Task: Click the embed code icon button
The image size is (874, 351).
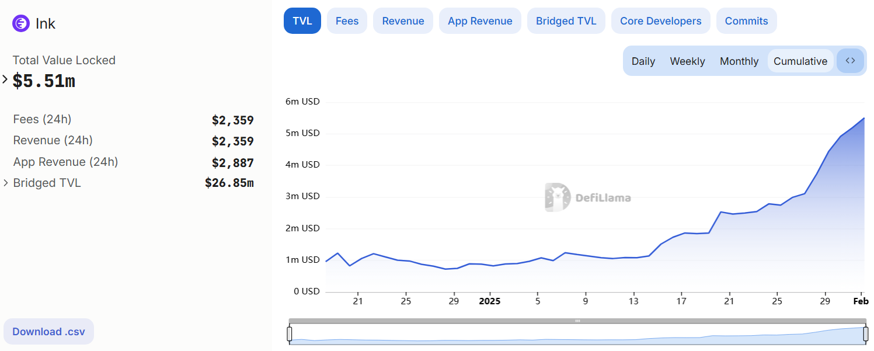Action: pyautogui.click(x=850, y=61)
